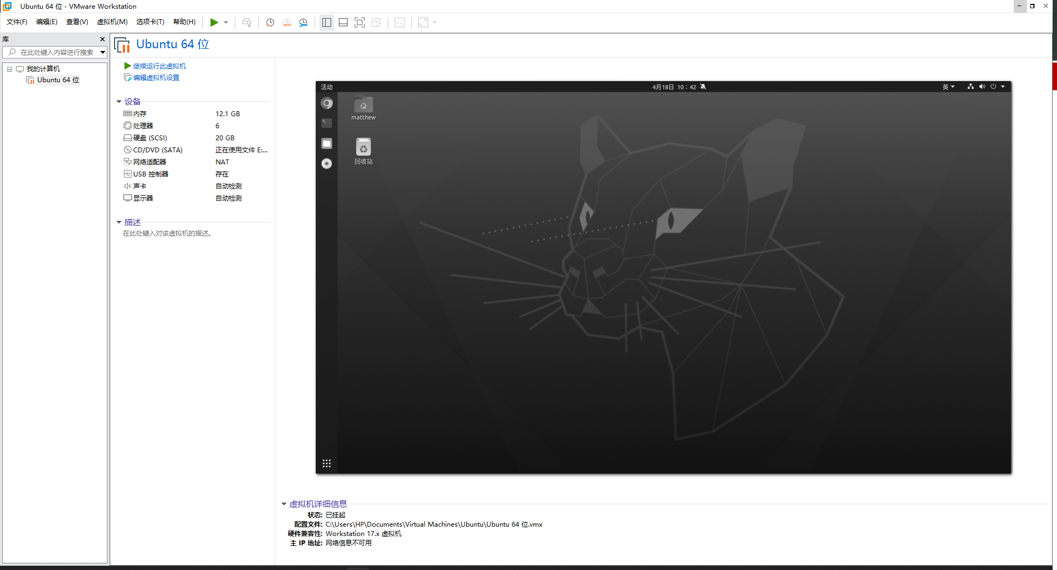
Task: Click the Ubuntu clock 4月18日 10:42
Action: [x=674, y=87]
